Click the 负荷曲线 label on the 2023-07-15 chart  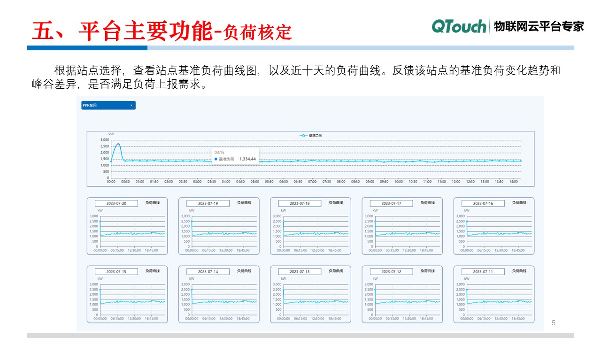(152, 271)
